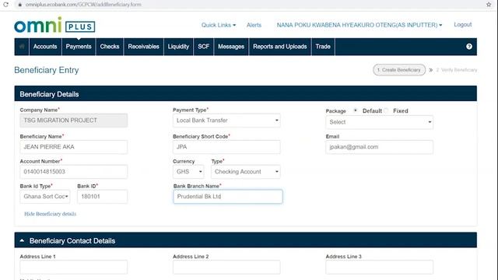Screen dimensions: 498x280
Task: Collapse the Beneficiary Contact Details section
Action: (x=22, y=240)
